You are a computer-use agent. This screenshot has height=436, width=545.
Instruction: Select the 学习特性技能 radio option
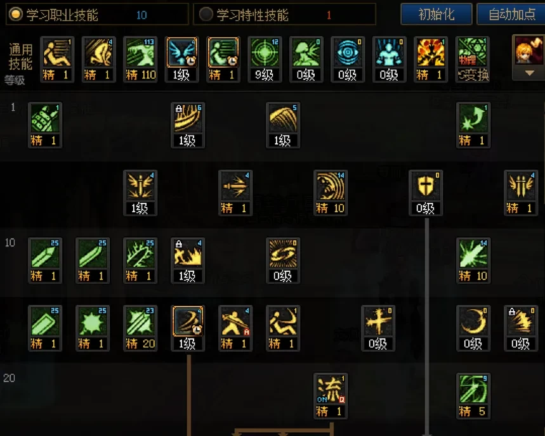click(x=206, y=14)
